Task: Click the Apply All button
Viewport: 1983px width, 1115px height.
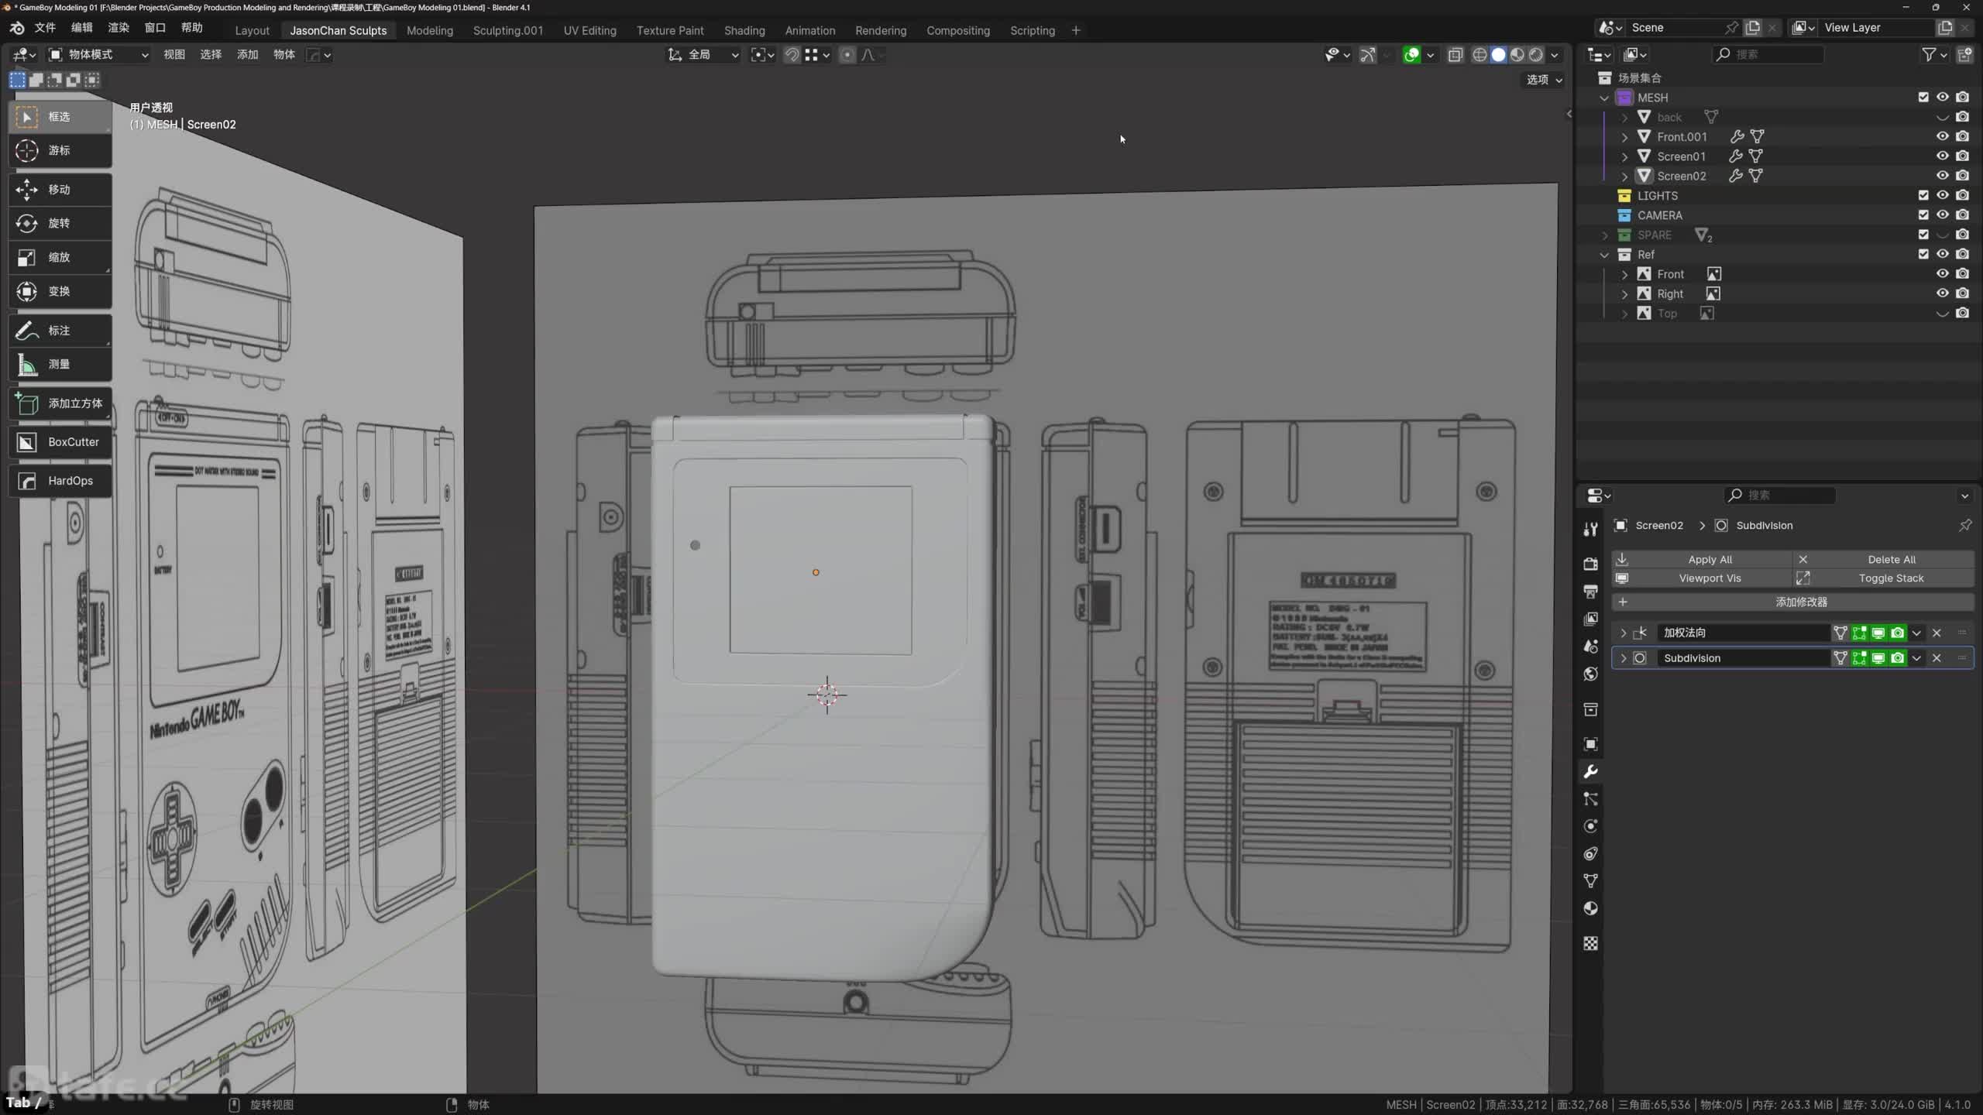Action: [1702, 559]
